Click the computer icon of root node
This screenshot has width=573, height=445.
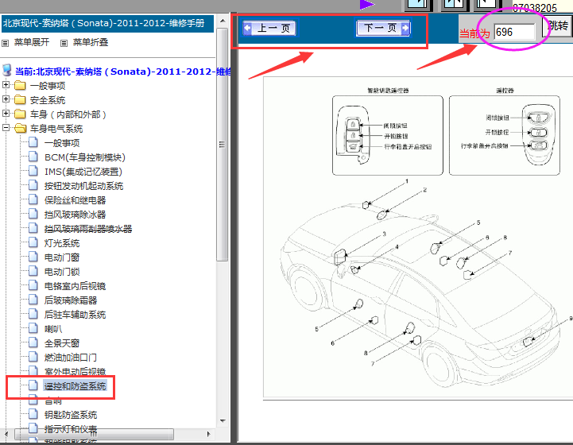[7, 70]
